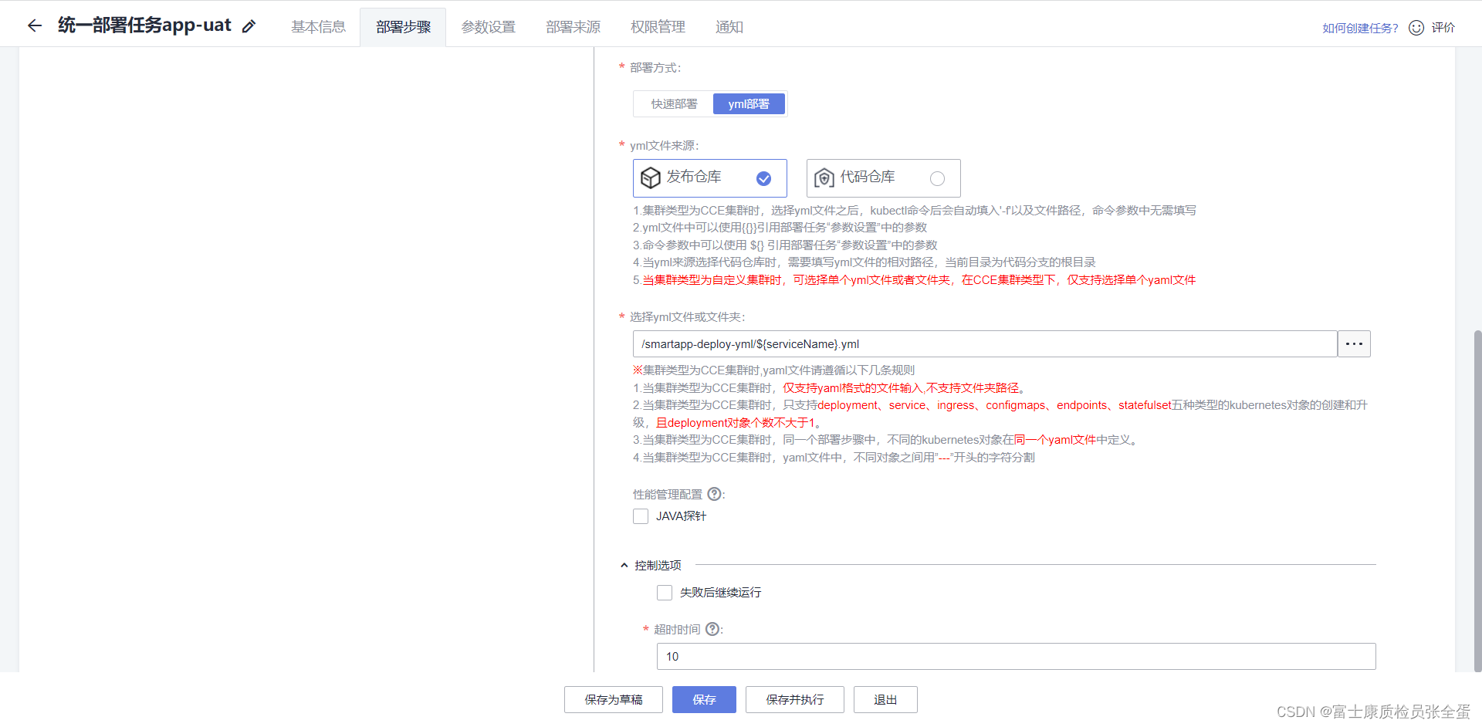Click the red note about 自定义集群

point(915,280)
